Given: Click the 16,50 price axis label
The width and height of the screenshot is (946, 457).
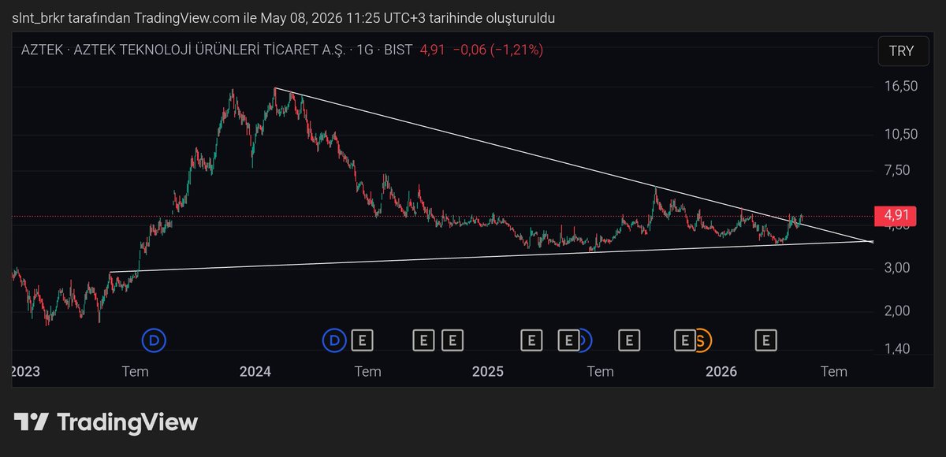Looking at the screenshot, I should click(899, 86).
